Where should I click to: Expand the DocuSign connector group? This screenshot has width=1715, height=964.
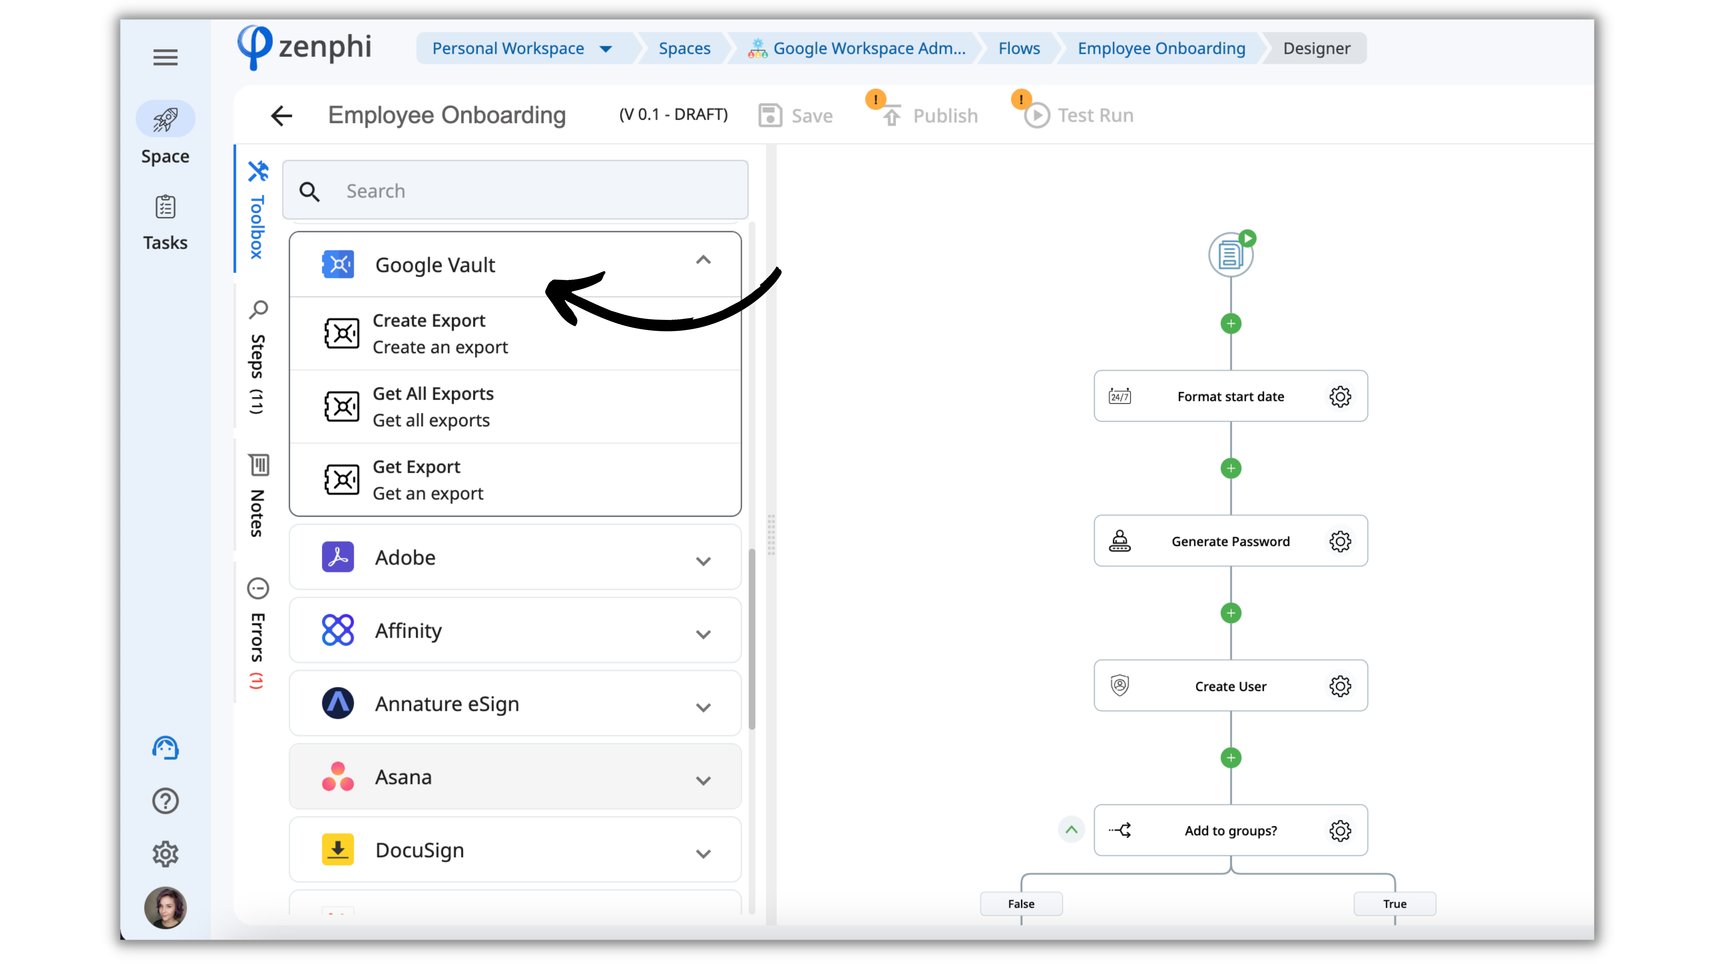(x=703, y=853)
